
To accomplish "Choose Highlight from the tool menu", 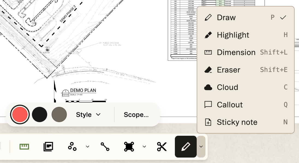I will click(246, 35).
